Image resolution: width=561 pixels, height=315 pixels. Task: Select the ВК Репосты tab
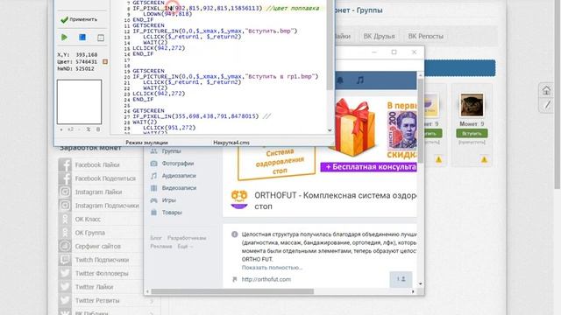[x=426, y=37]
